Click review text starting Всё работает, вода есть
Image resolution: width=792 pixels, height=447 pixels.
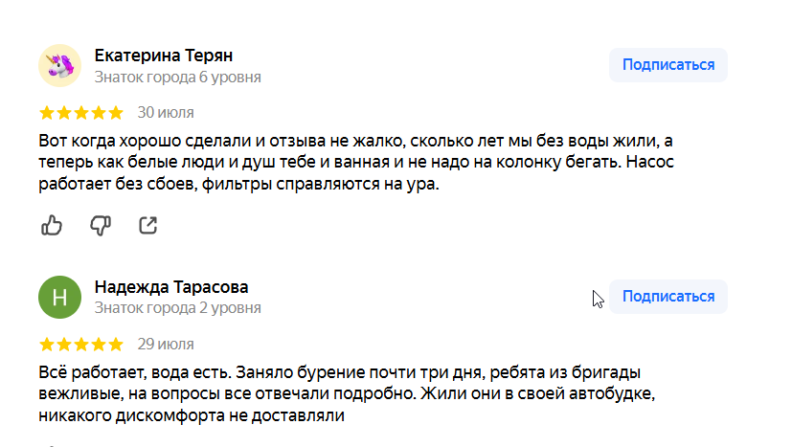point(347,394)
